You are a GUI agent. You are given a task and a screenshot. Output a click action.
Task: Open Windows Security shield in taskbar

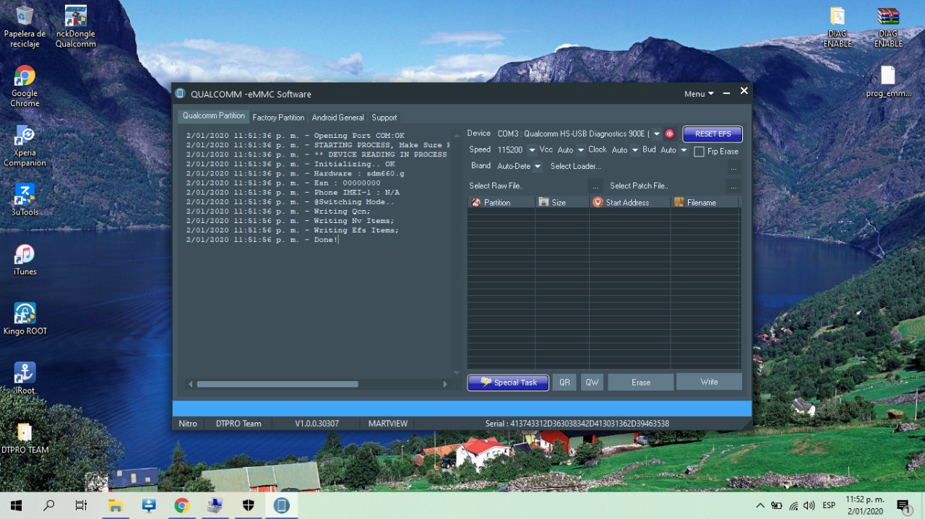tap(248, 505)
